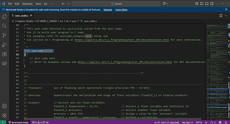Dismiss the Restricted Mode banner
Viewport: 230px width, 124px height.
(226, 10)
